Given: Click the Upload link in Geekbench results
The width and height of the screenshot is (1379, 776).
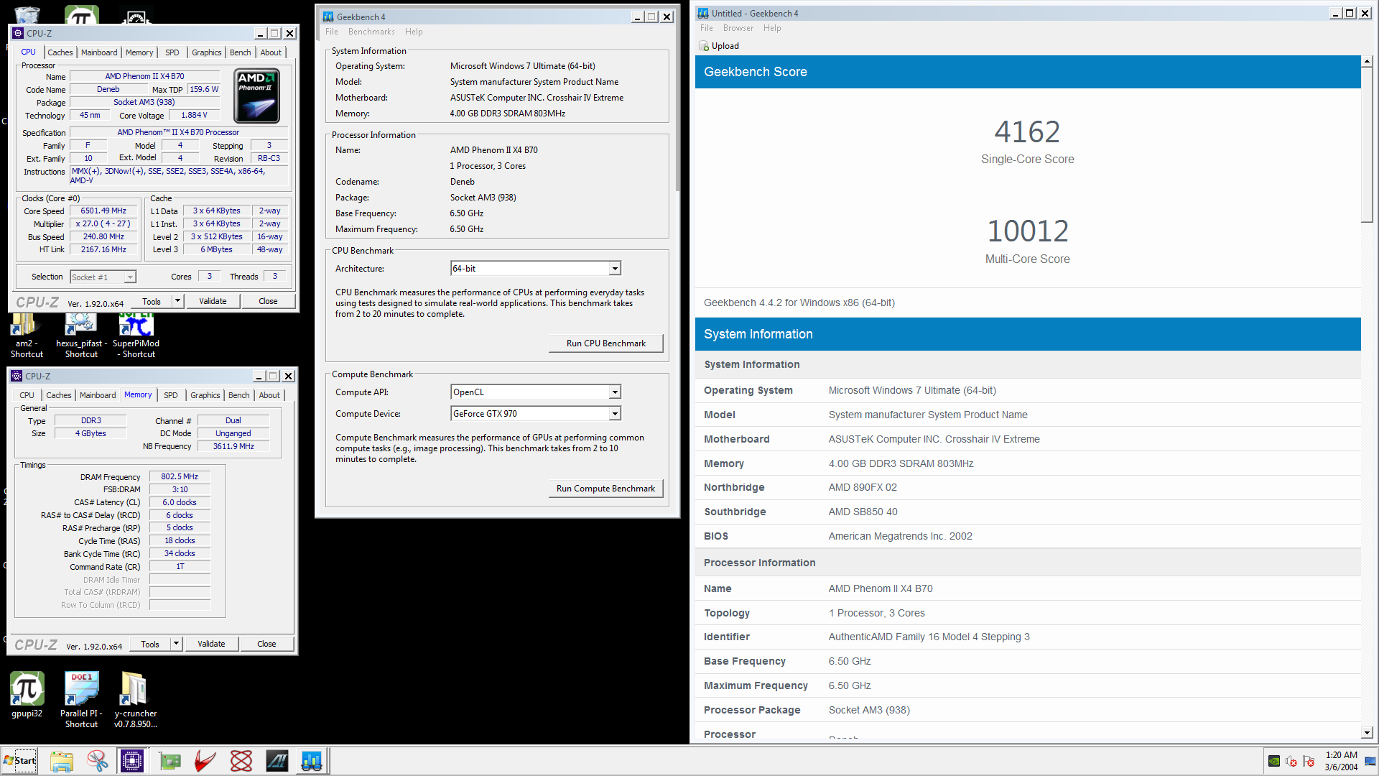Looking at the screenshot, I should (725, 46).
